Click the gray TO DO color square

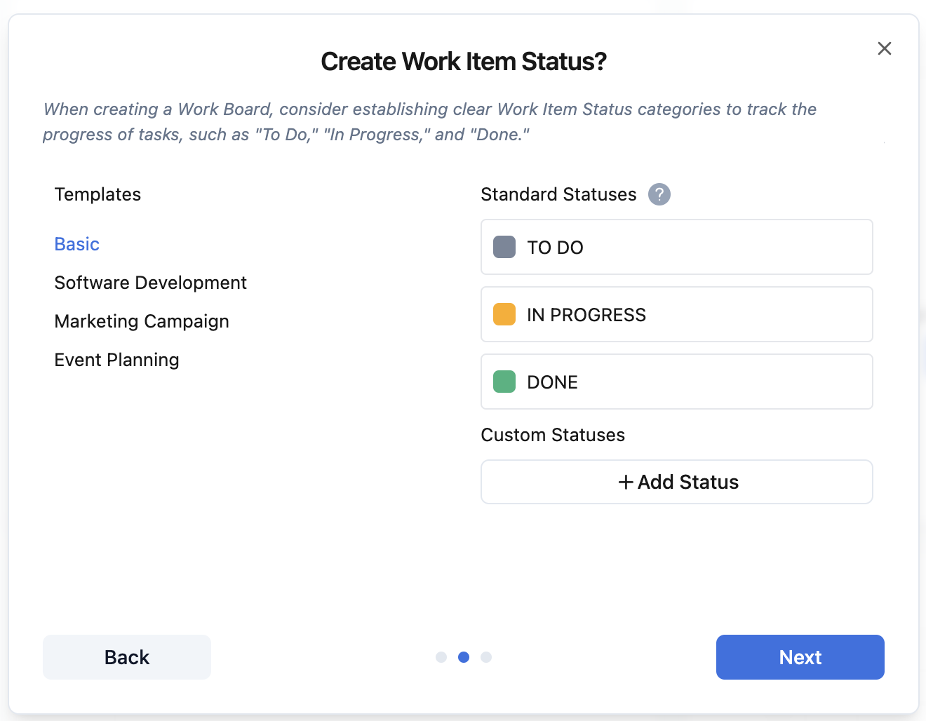coord(504,247)
